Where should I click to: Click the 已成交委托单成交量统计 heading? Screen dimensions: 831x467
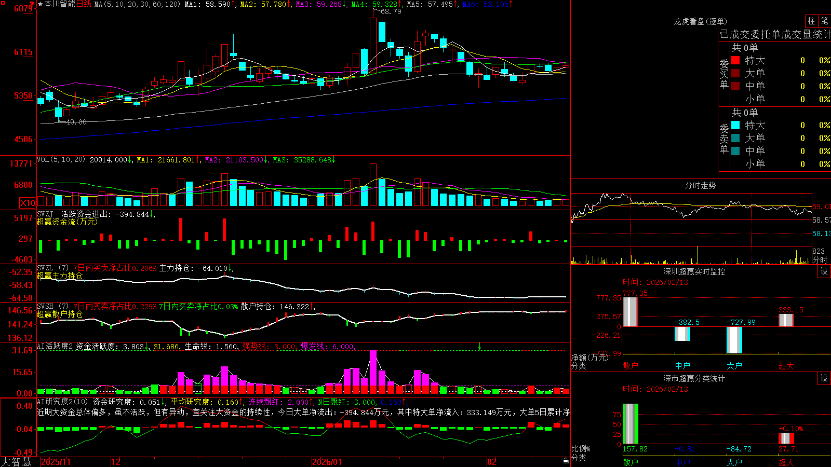(775, 34)
